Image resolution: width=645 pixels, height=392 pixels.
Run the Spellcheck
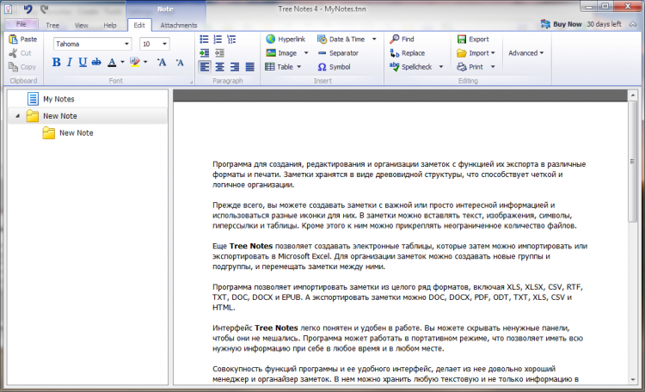[410, 67]
